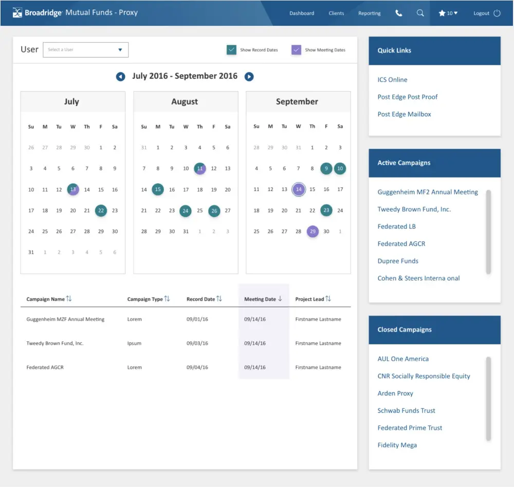This screenshot has width=514, height=487.
Task: Select September 14 on the calendar
Action: click(x=298, y=189)
